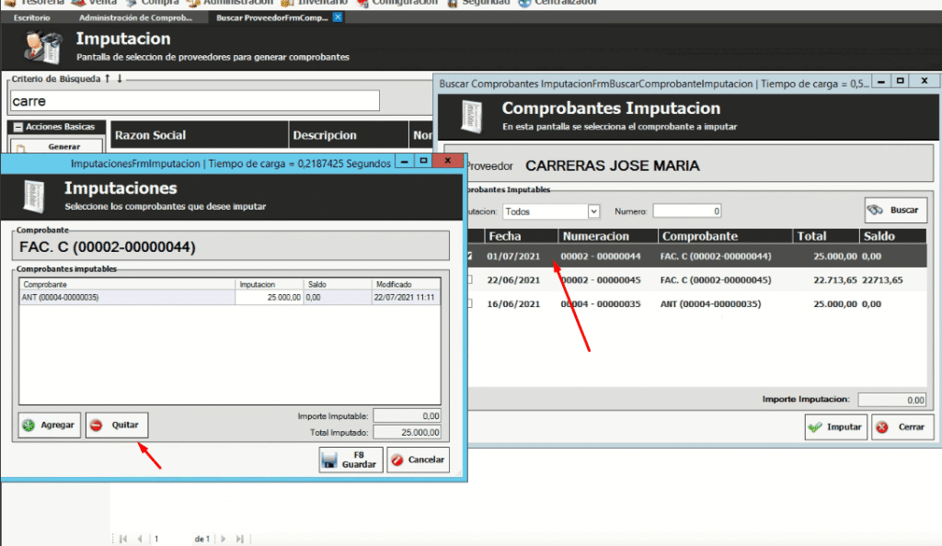
Task: Check the 22/06/2021 comprobante row checkbox
Action: click(x=470, y=279)
